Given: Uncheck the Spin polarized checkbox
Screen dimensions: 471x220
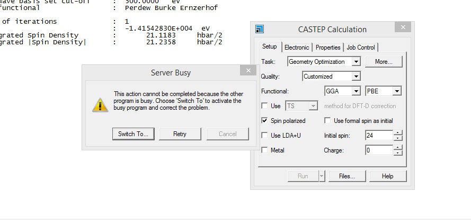Looking at the screenshot, I should coord(264,121).
